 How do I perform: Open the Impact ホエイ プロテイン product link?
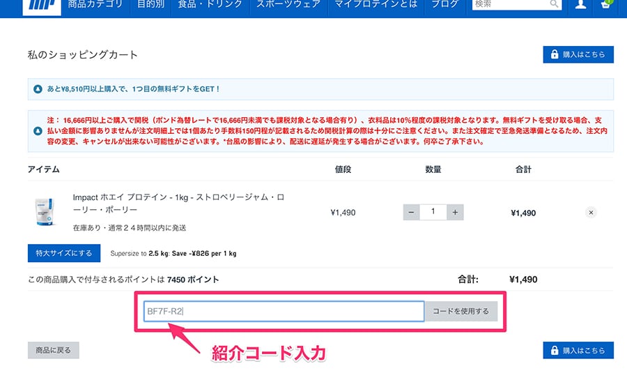[178, 203]
